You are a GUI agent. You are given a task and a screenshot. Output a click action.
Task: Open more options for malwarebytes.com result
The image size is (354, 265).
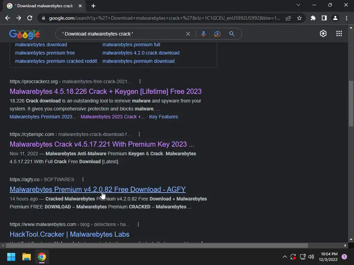[138, 224]
